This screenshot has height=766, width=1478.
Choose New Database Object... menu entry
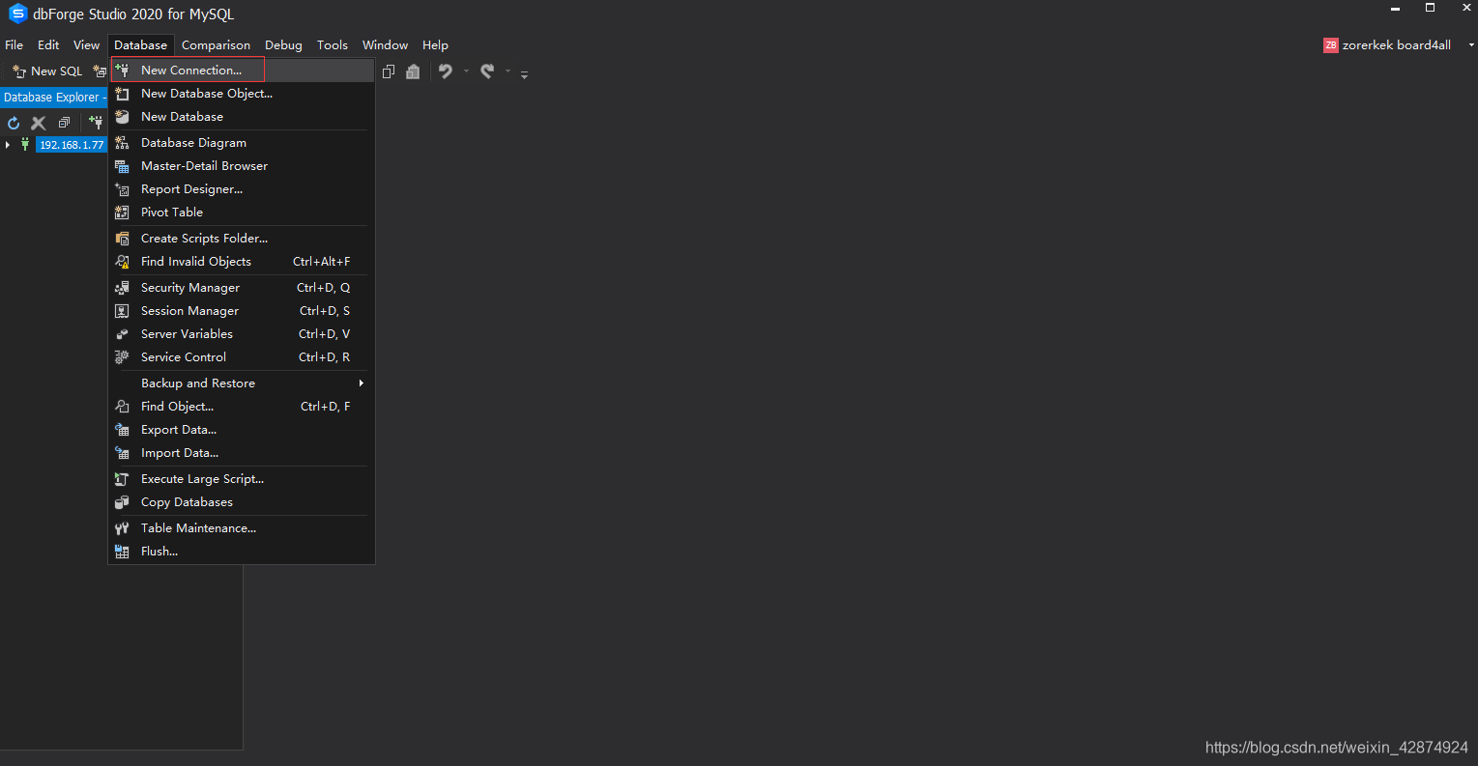[242, 94]
